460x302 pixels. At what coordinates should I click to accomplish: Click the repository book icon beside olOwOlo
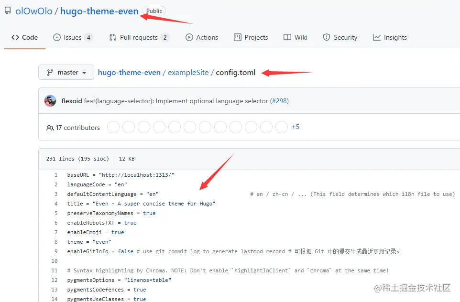[x=8, y=11]
